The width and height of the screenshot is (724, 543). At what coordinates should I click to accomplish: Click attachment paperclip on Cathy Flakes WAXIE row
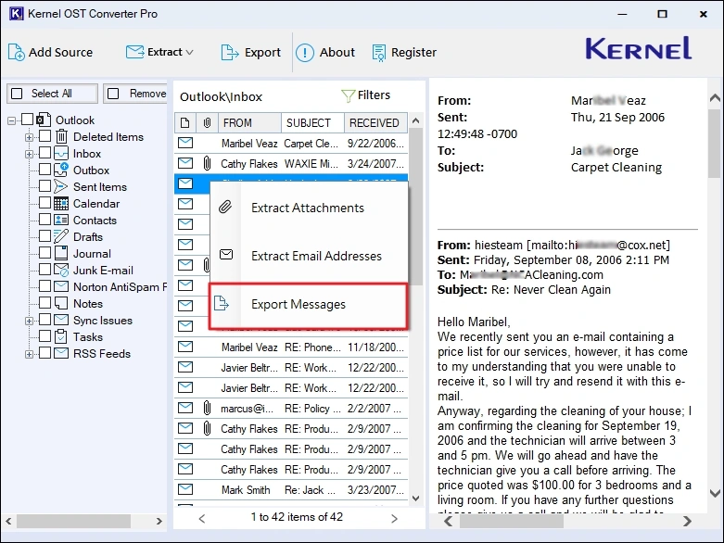pyautogui.click(x=207, y=163)
